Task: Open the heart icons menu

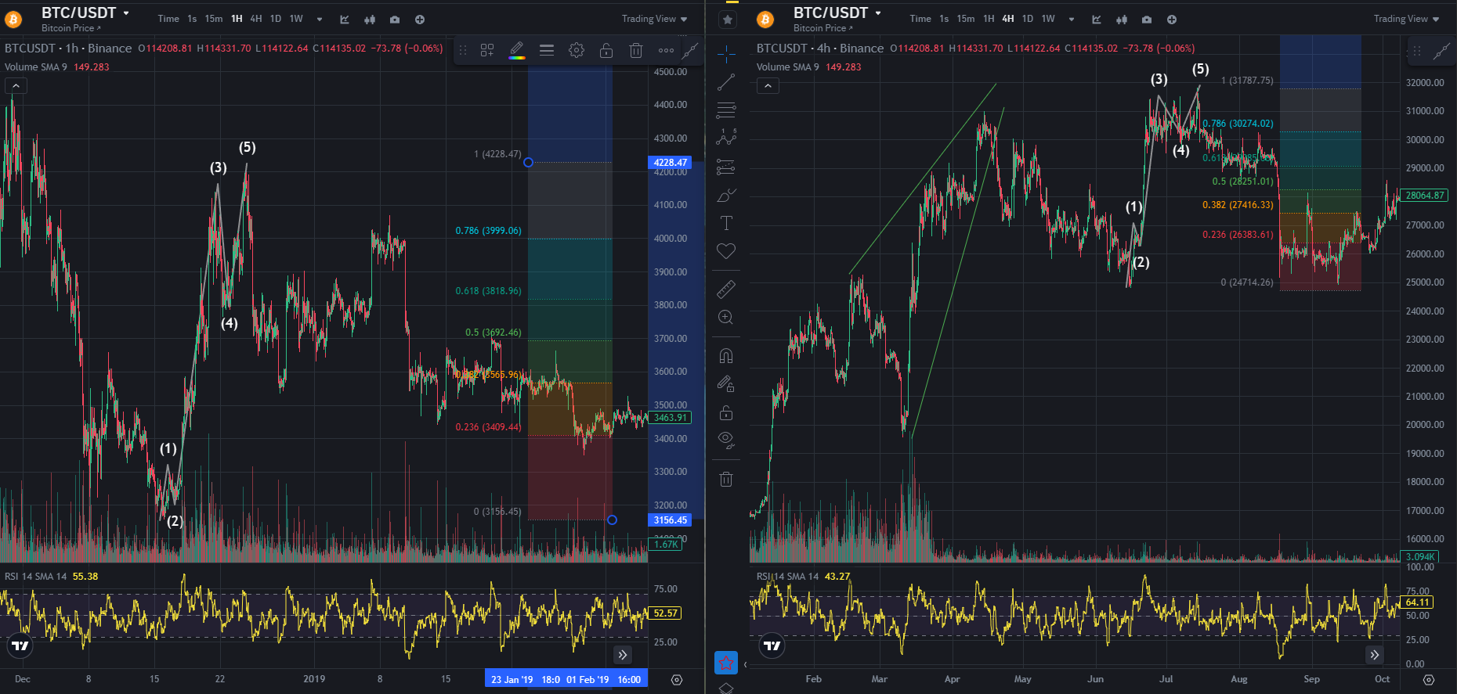Action: [x=726, y=251]
